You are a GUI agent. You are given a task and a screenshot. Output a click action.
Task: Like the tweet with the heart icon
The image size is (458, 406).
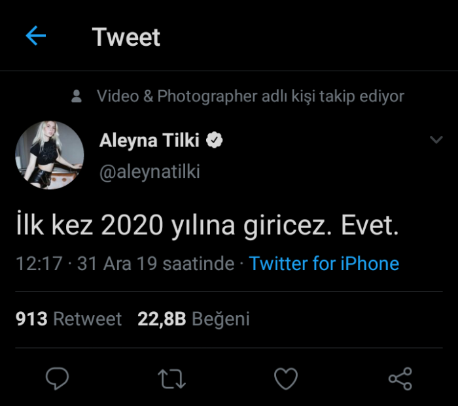tap(285, 379)
